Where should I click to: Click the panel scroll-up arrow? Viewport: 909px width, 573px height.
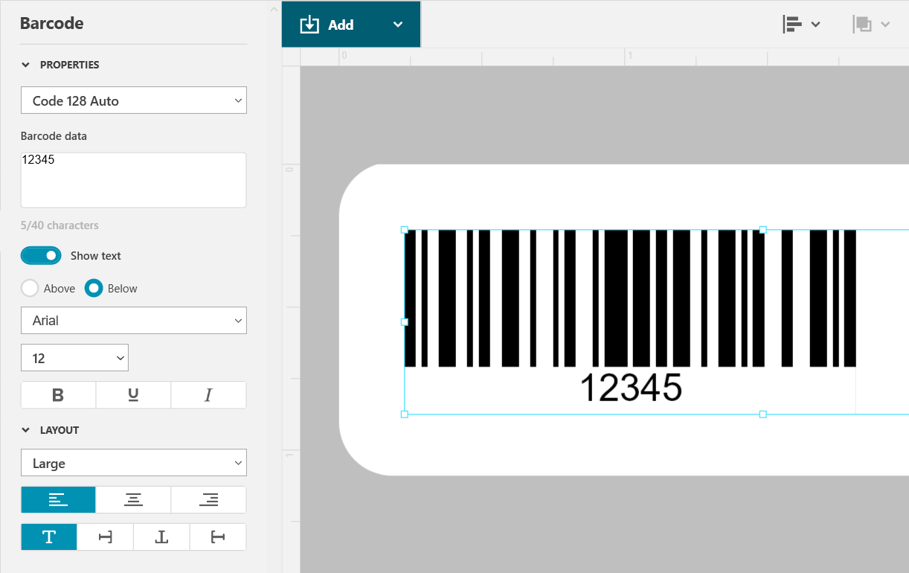274,9
